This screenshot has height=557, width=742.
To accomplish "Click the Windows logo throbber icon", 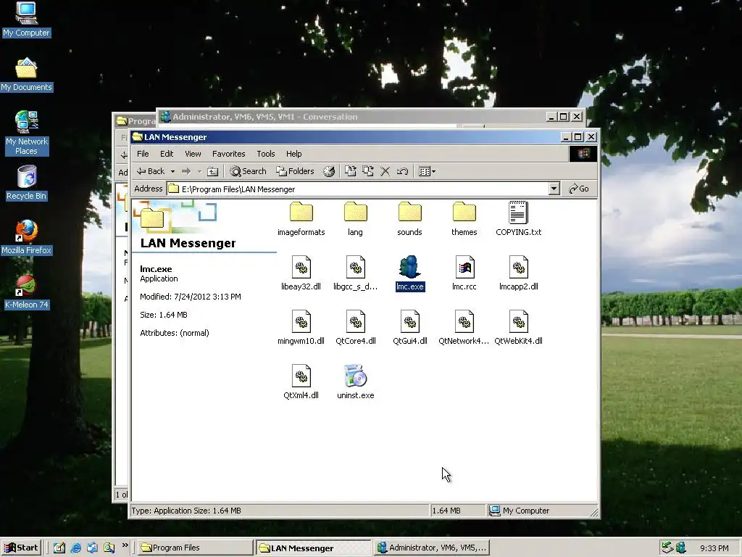I will pos(583,154).
